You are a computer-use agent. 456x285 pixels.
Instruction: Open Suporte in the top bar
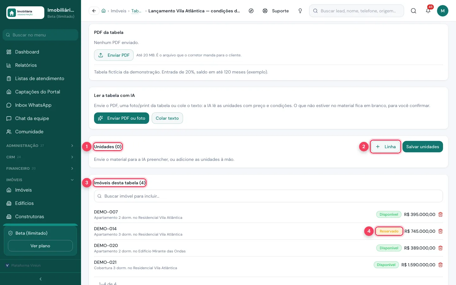point(276,11)
